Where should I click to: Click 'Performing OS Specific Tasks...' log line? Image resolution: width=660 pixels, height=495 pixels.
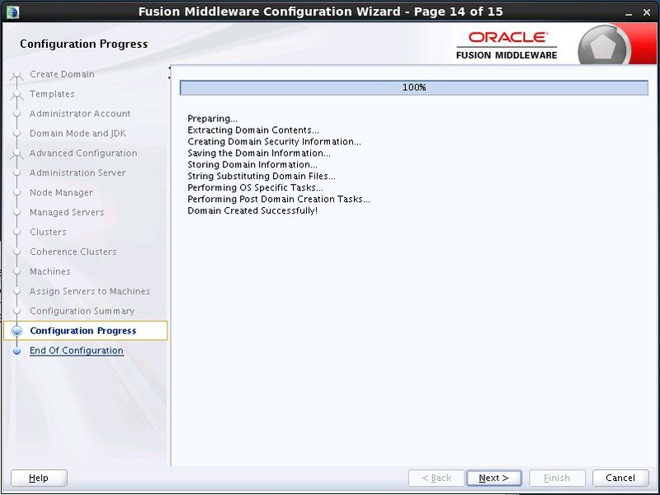click(x=256, y=187)
